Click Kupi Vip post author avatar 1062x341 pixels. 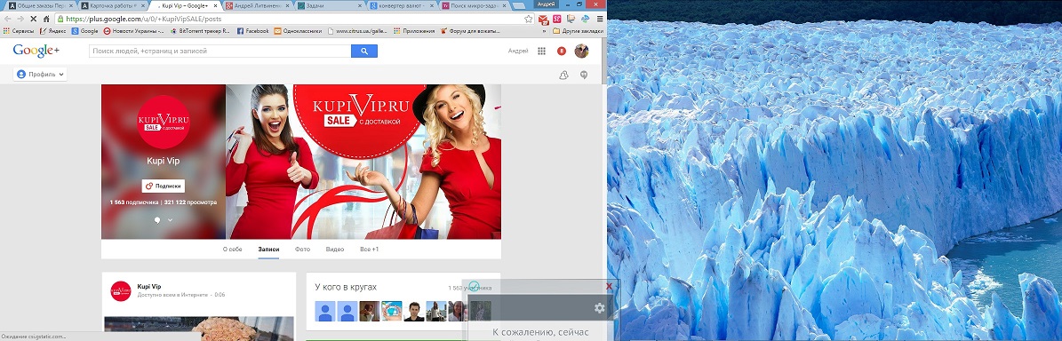pos(121,291)
